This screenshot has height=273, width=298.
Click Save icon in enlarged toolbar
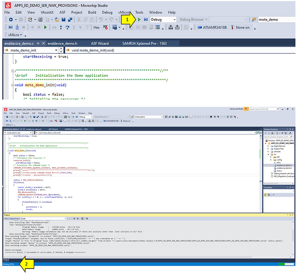pyautogui.click(x=64, y=19)
